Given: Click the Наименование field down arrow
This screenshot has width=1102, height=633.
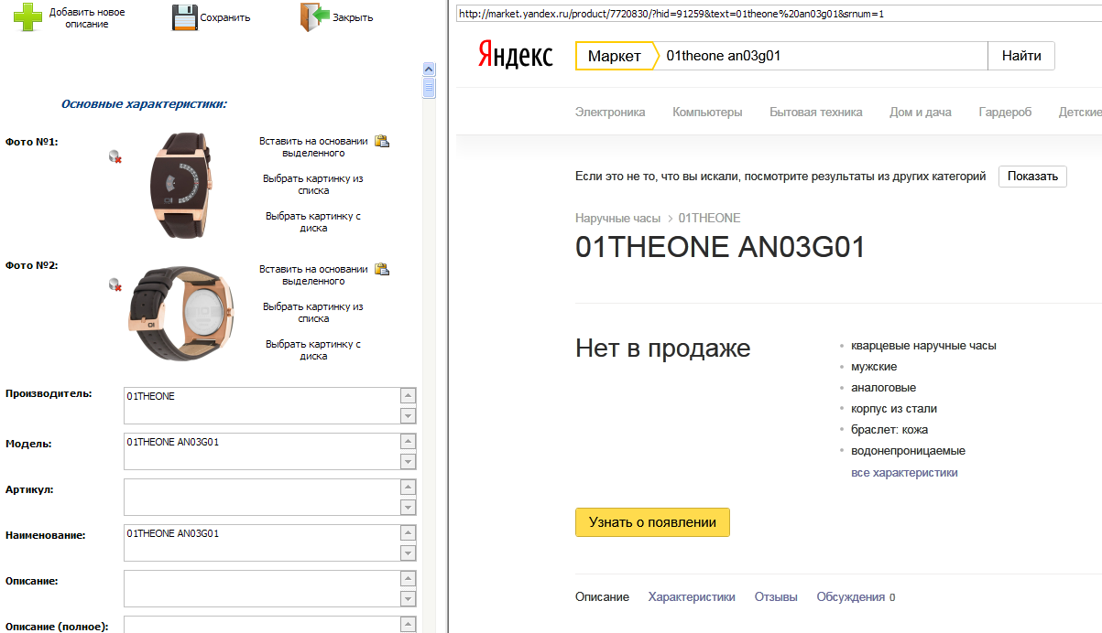Looking at the screenshot, I should click(x=409, y=553).
